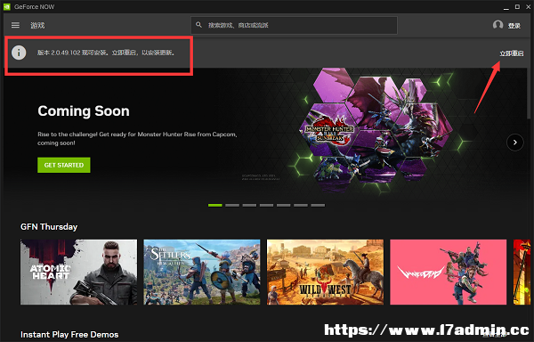Click the NVIDIA logo in title bar
This screenshot has width=534, height=342.
[7, 7]
